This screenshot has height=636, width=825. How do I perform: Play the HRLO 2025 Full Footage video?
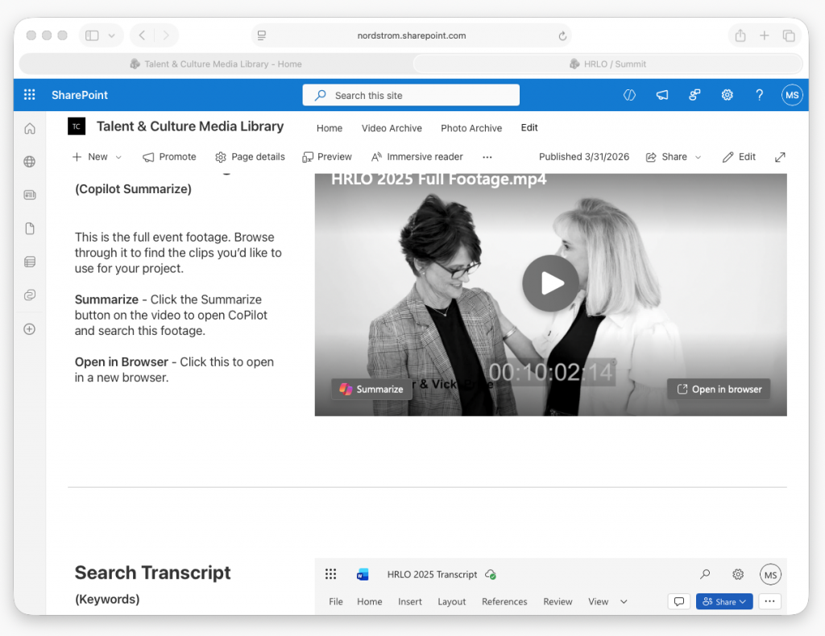(x=550, y=283)
